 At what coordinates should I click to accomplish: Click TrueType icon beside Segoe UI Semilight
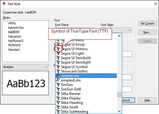pyautogui.click(x=58, y=62)
